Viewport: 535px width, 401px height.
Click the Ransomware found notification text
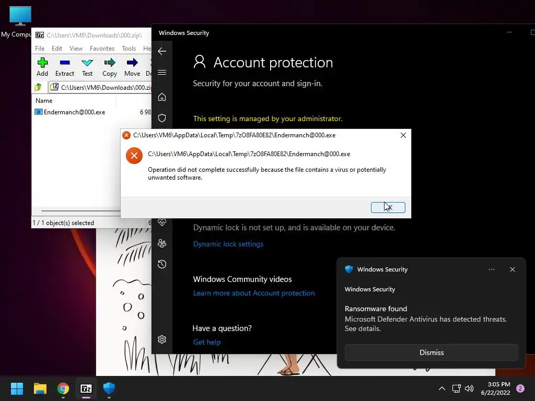point(376,309)
